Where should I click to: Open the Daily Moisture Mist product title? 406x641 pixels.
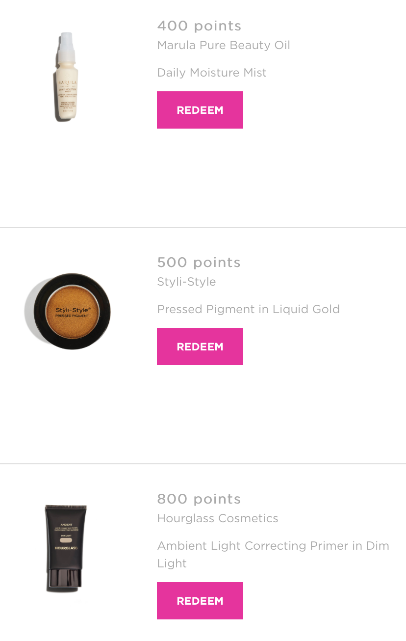tap(212, 73)
